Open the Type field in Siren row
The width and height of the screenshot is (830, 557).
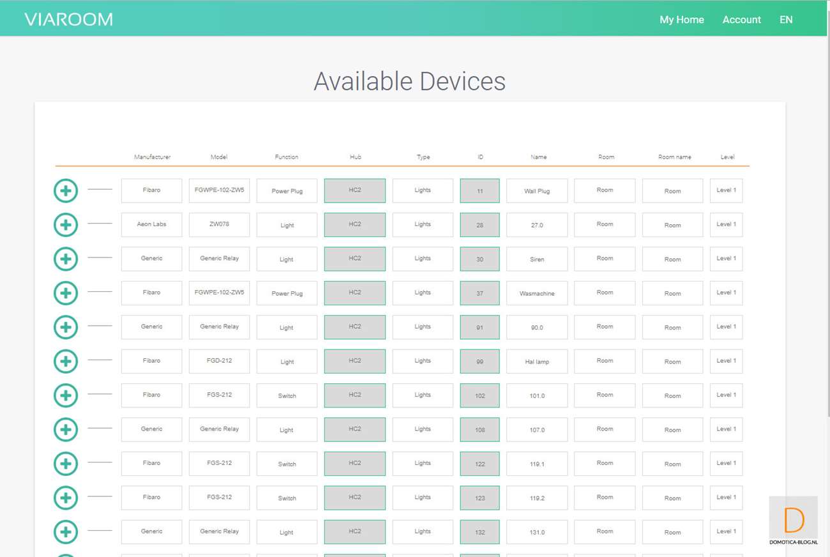(x=422, y=259)
